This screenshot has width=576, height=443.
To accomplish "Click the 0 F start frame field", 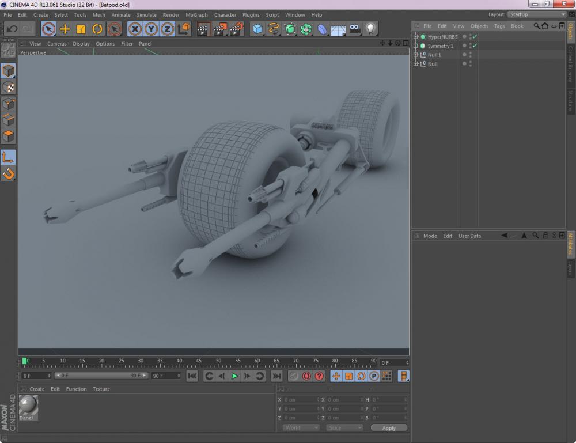I will (x=36, y=376).
